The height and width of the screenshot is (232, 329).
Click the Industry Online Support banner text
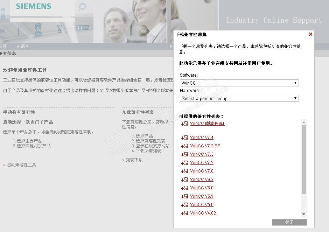point(274,20)
